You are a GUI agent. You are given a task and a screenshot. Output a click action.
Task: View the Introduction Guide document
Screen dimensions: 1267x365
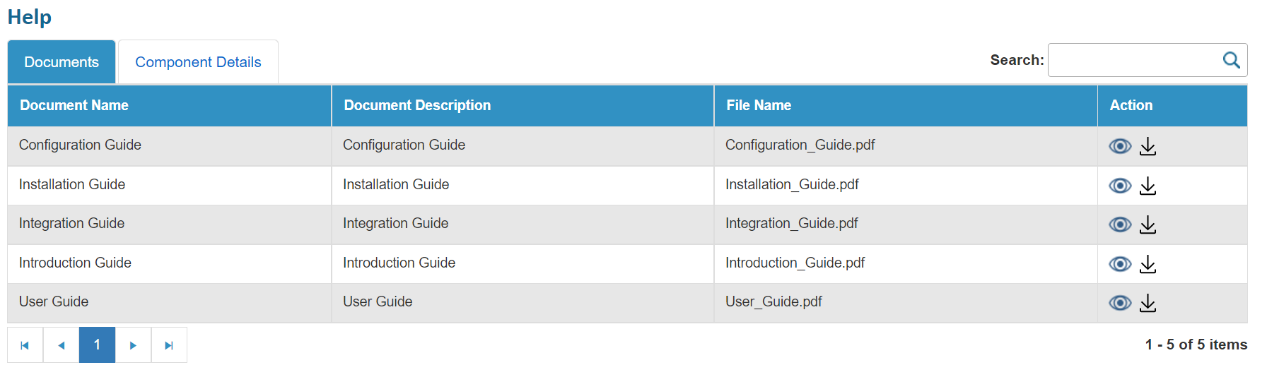(1119, 264)
